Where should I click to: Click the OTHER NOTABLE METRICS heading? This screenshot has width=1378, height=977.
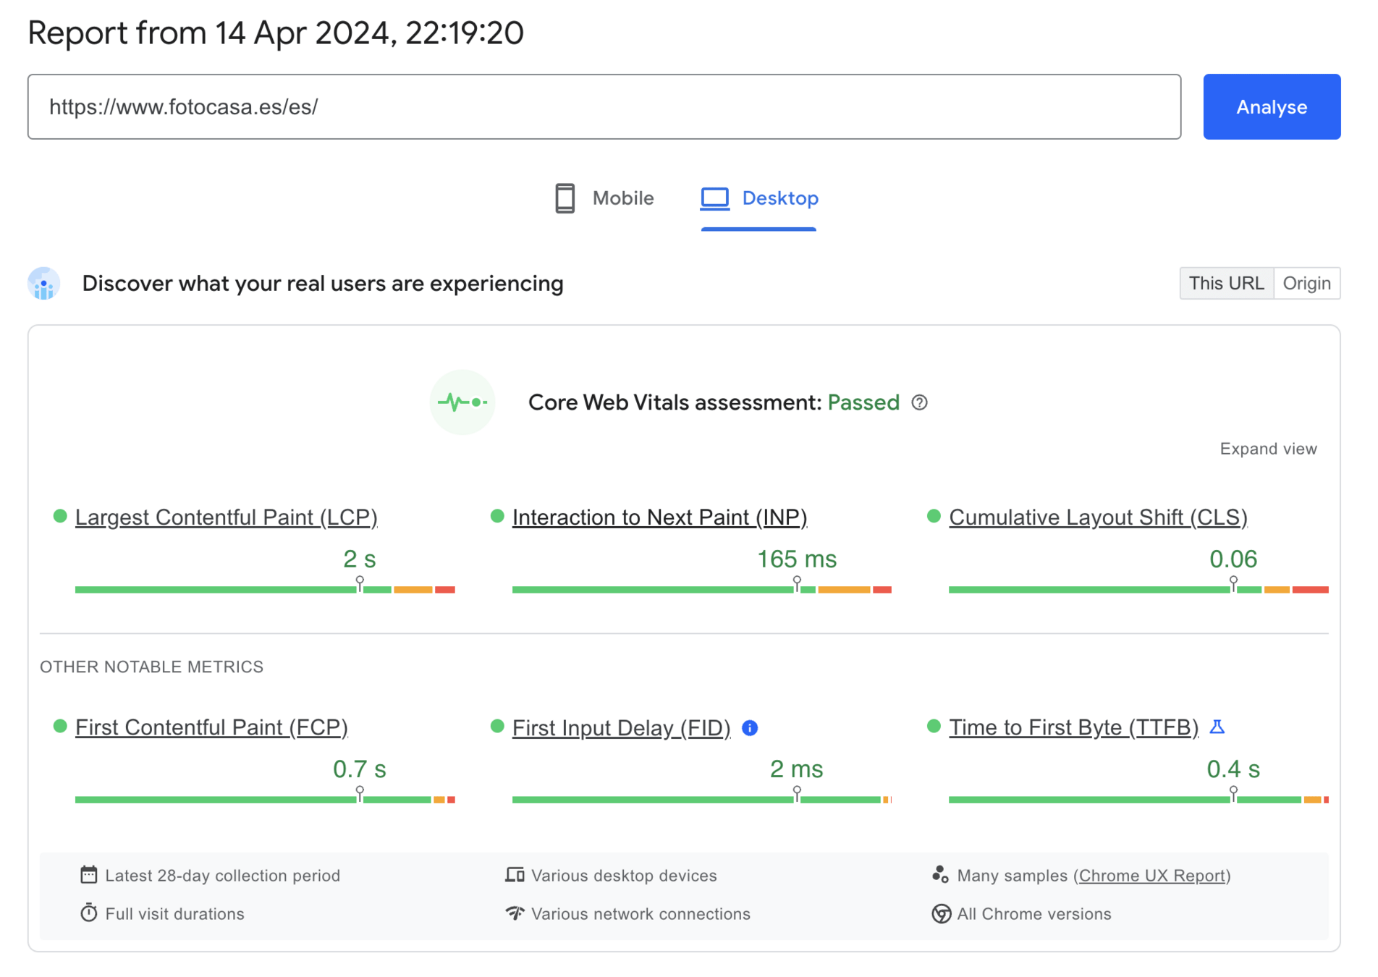point(151,667)
